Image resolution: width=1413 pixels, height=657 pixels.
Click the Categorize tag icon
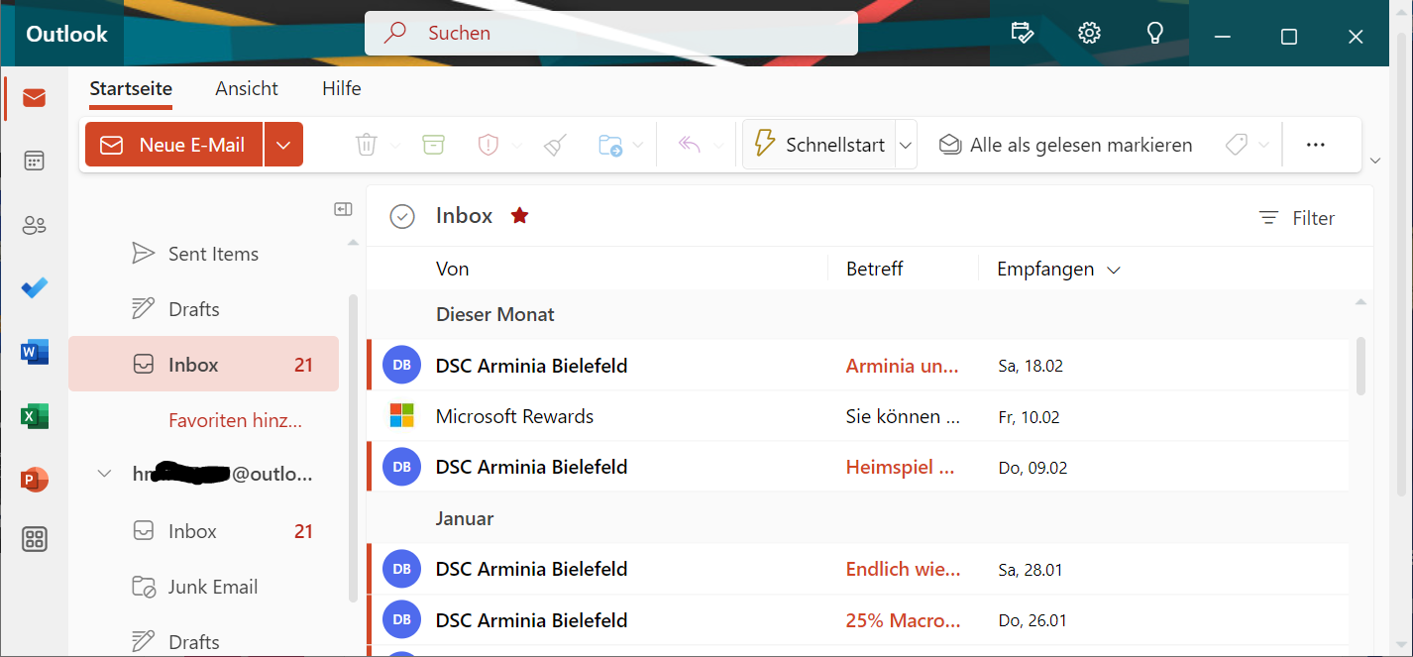click(1237, 145)
